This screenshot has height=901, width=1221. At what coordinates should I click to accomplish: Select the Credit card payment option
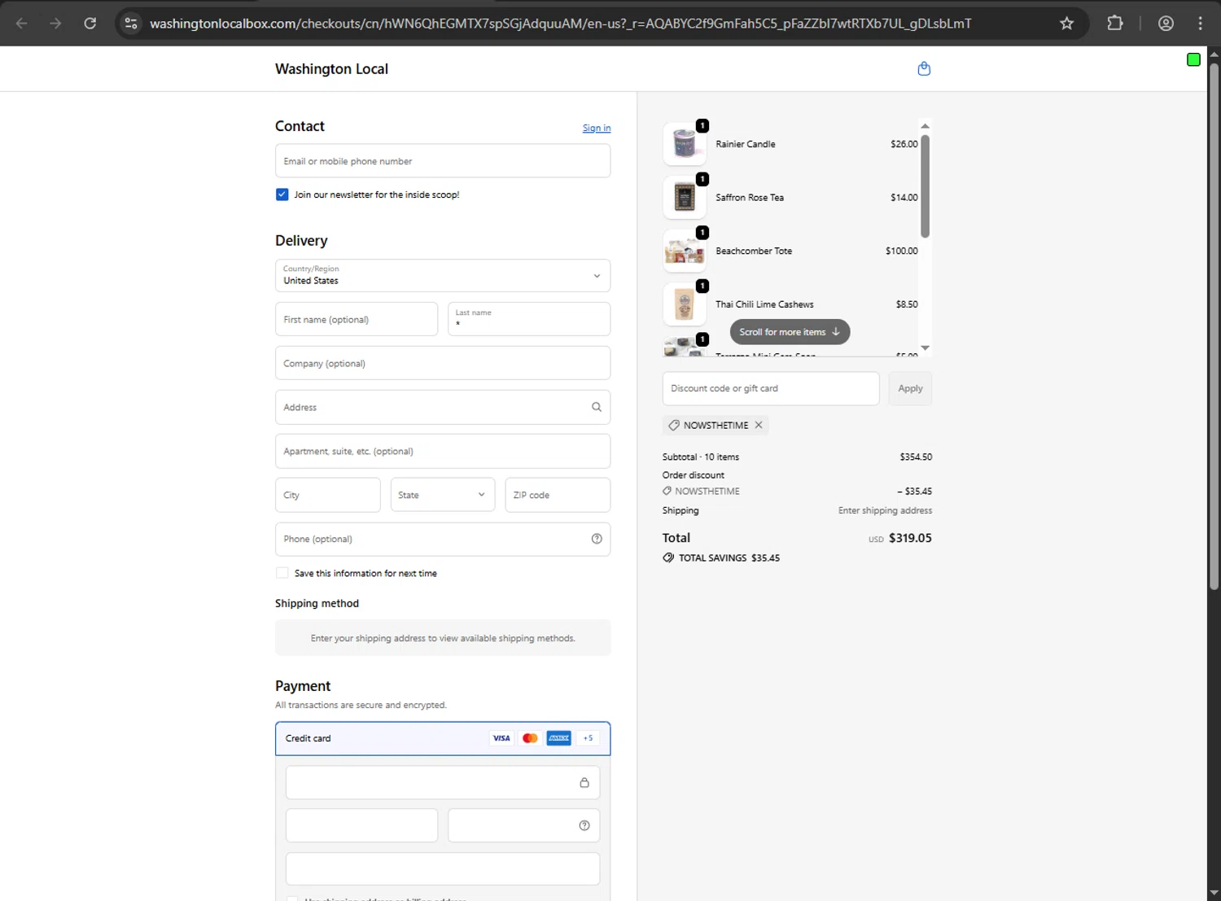pos(443,738)
